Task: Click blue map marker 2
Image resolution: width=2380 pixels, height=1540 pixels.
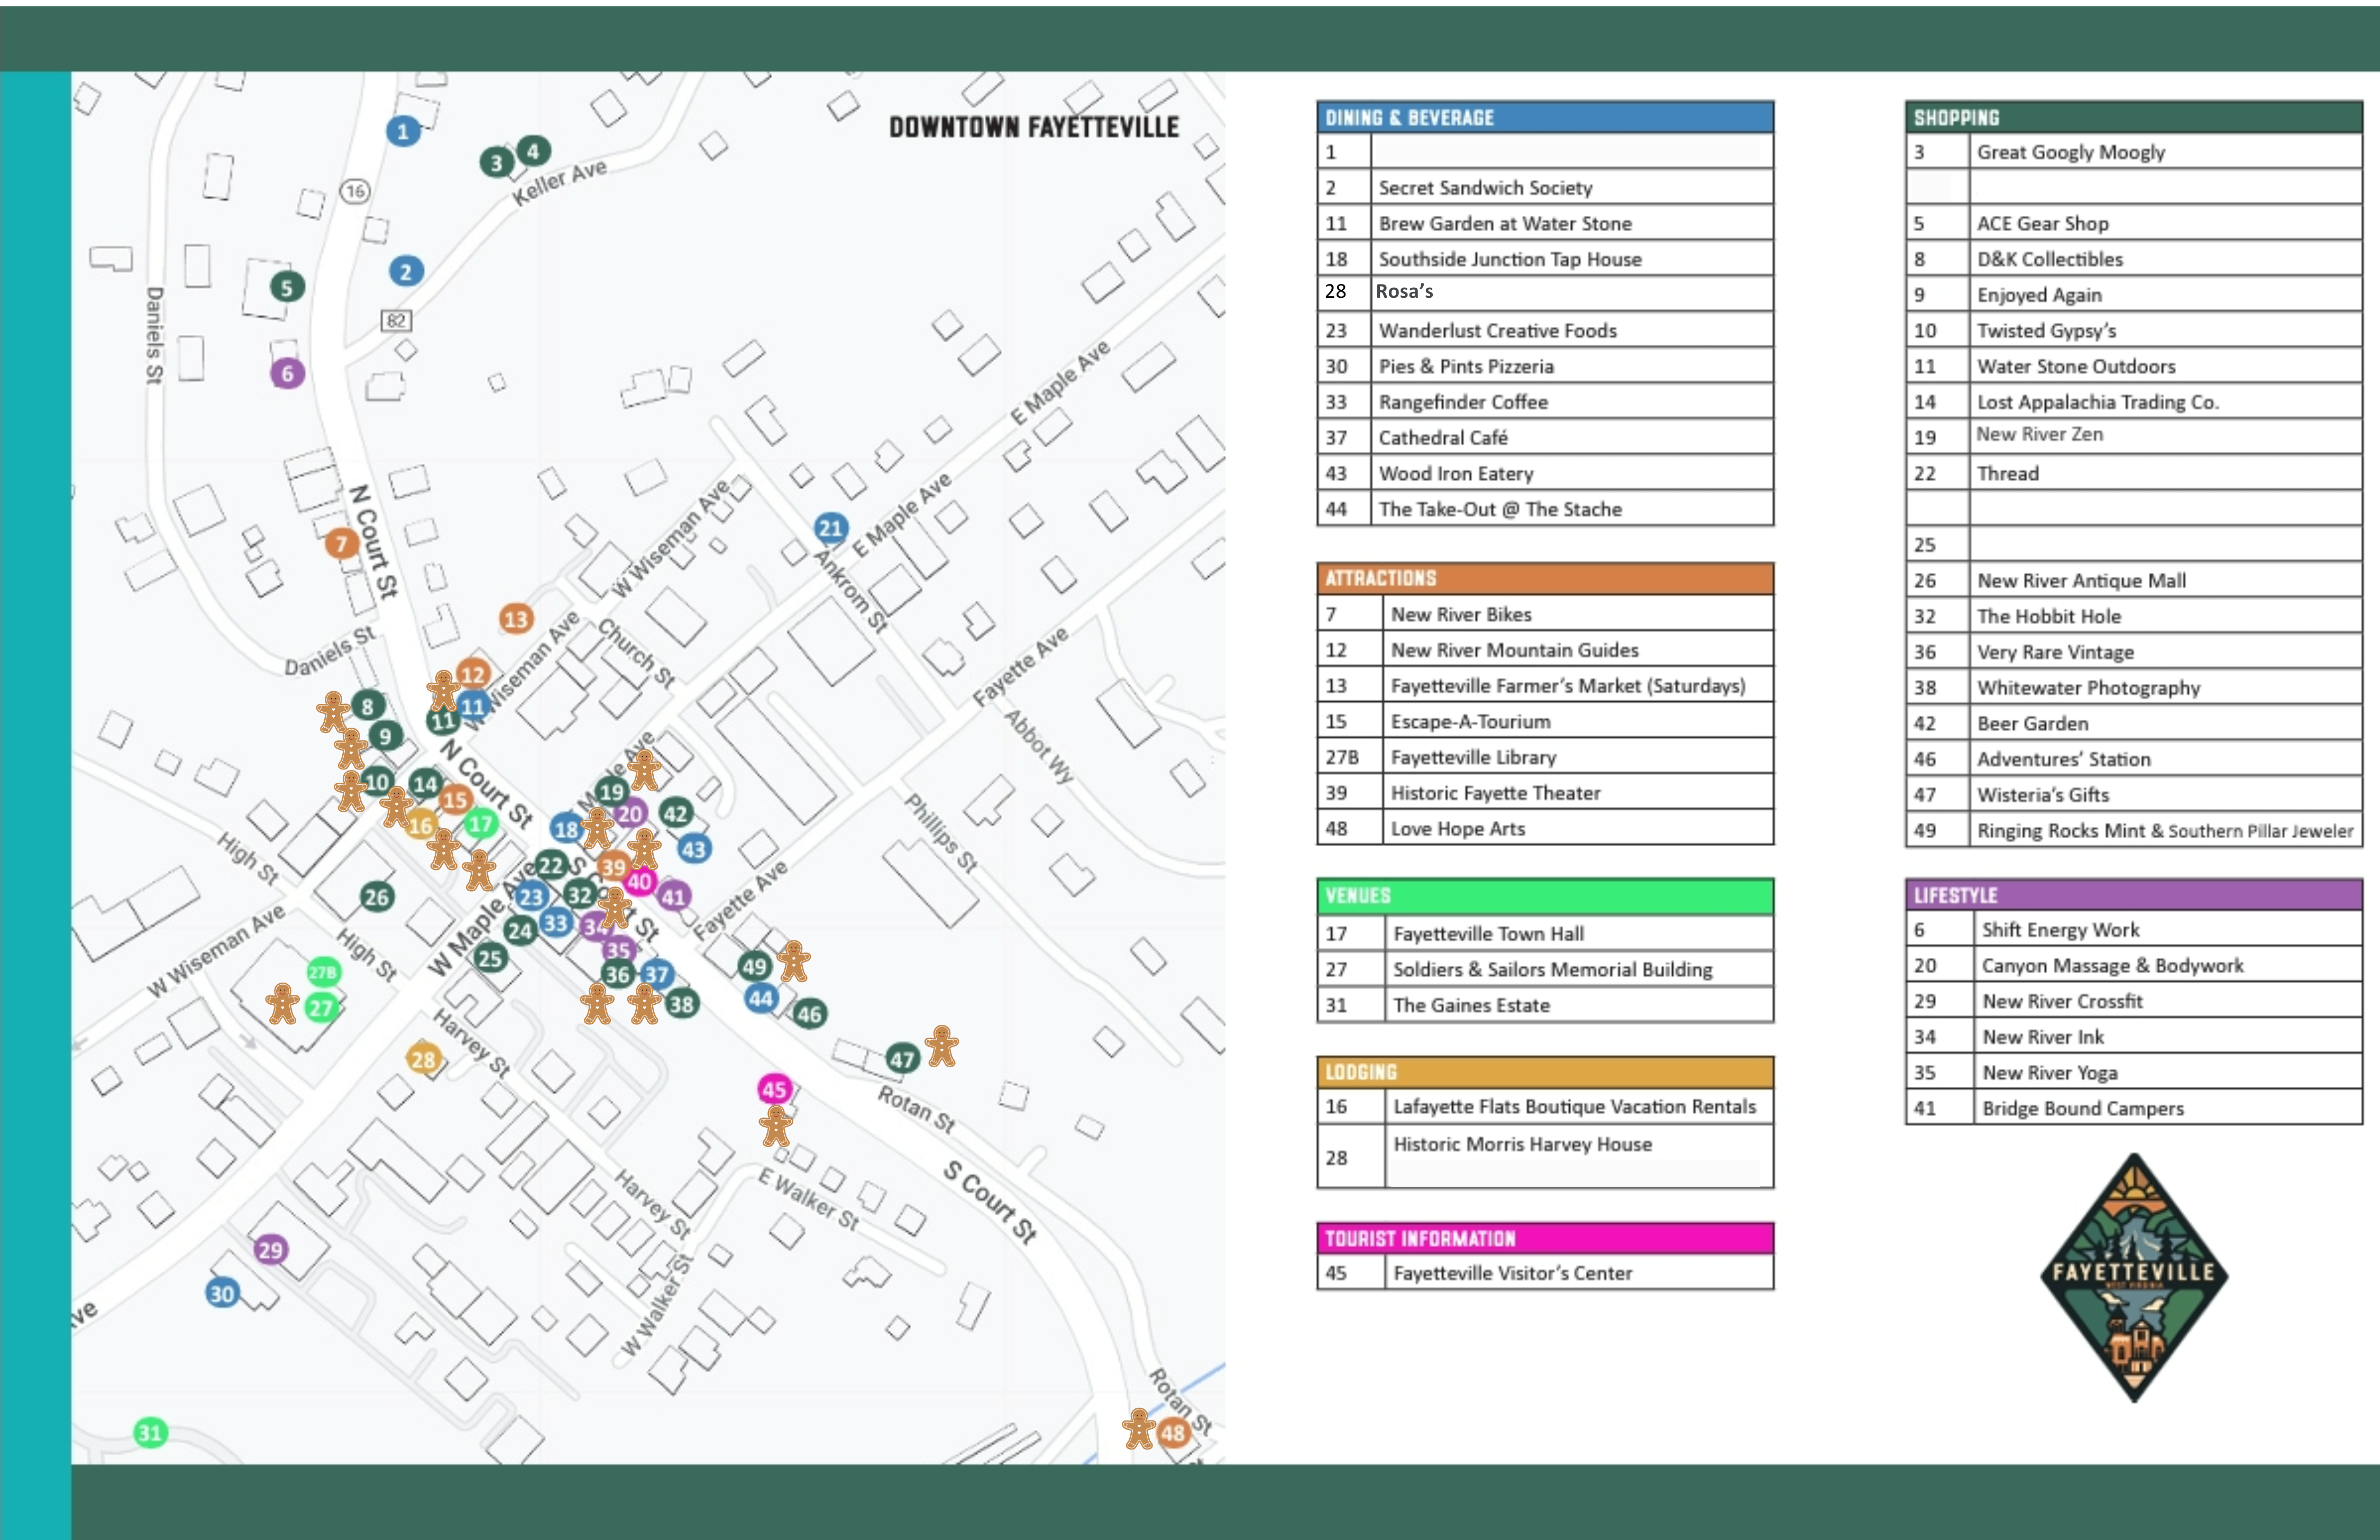Action: pos(405,271)
